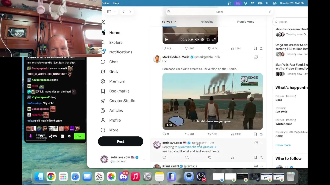Image resolution: width=330 pixels, height=185 pixels.
Task: Like antislave.com's reply post
Action: click(x=210, y=158)
